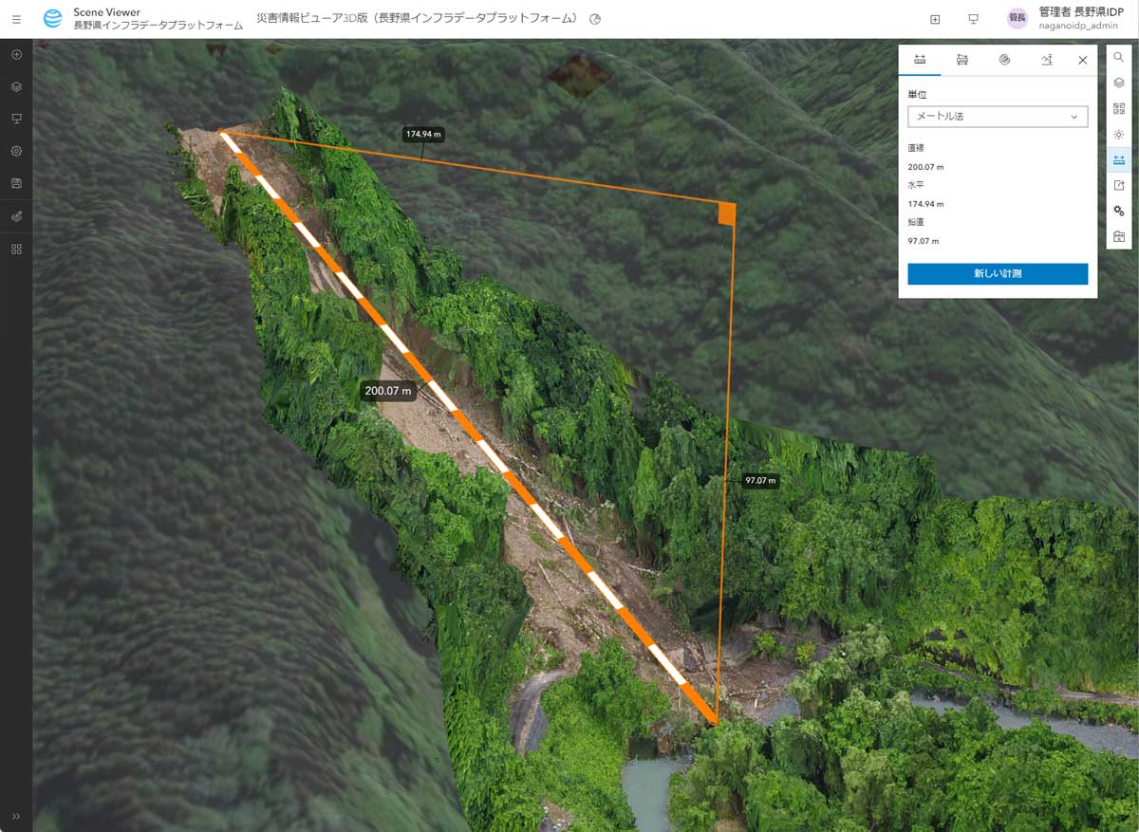Open the Basemap gallery grid icon
The height and width of the screenshot is (832, 1139).
[1119, 108]
